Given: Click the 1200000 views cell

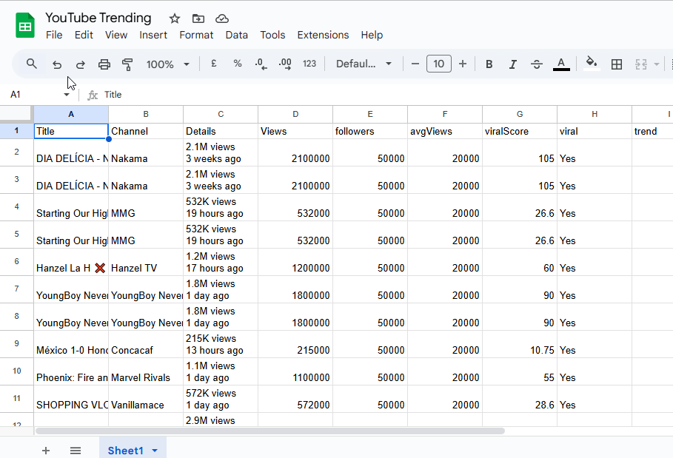Looking at the screenshot, I should coord(295,262).
